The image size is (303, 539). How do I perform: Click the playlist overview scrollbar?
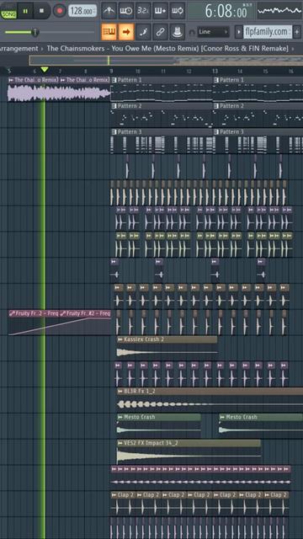[166, 61]
